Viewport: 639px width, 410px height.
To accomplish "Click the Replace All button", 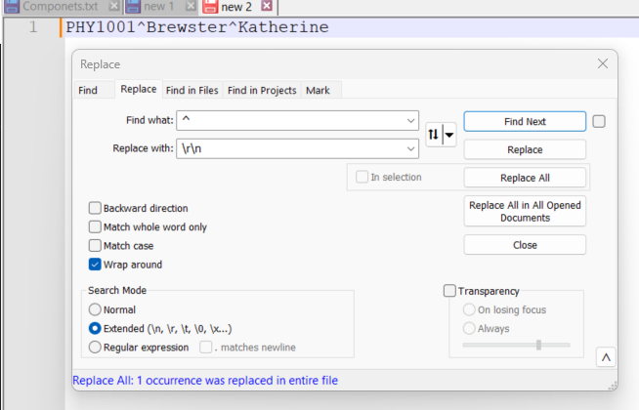I will (525, 178).
